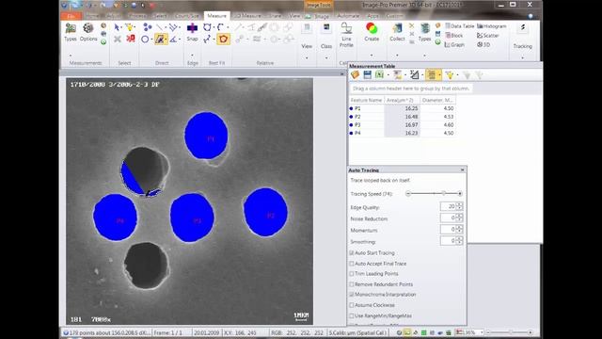Screen dimensions: 602x339
Task: Adjust the Tracing Speed slider
Action: tap(444, 193)
